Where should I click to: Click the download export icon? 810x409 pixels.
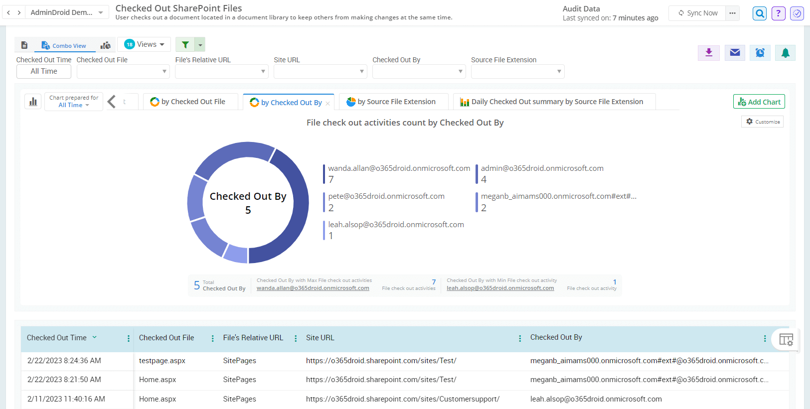[708, 53]
